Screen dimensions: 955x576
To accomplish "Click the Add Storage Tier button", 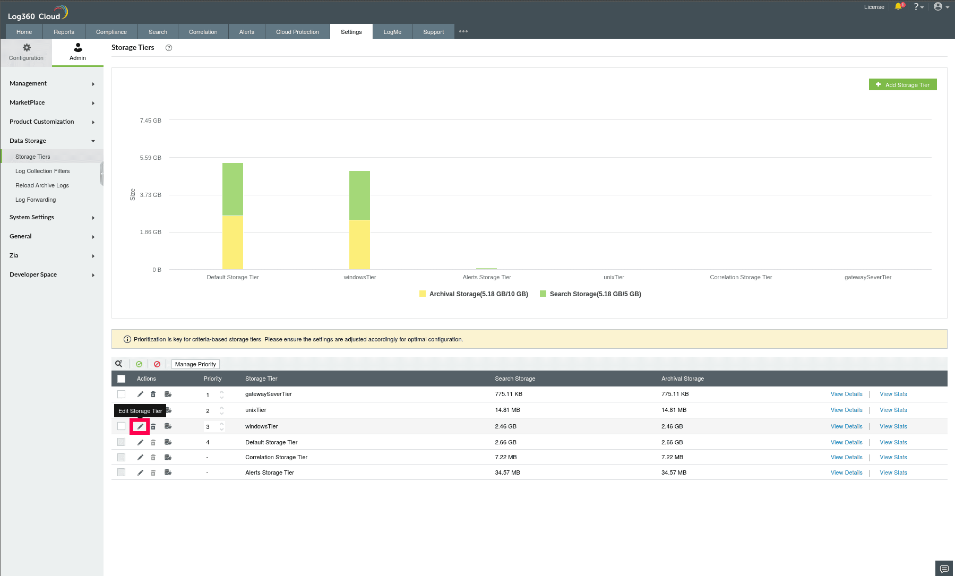I will pyautogui.click(x=902, y=84).
